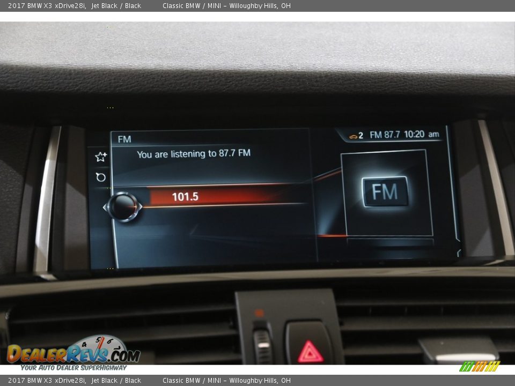
Task: Save station with the star-plus favorite icon
Action: coord(101,157)
